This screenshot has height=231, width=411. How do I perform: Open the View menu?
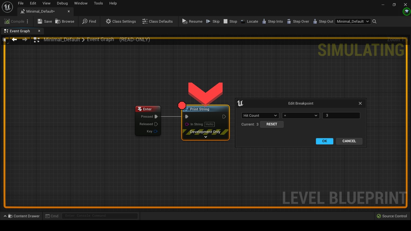point(47,3)
